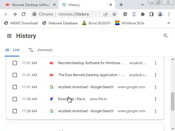
Task: Click the 11:28 AM time on file.io row
Action: (29, 99)
